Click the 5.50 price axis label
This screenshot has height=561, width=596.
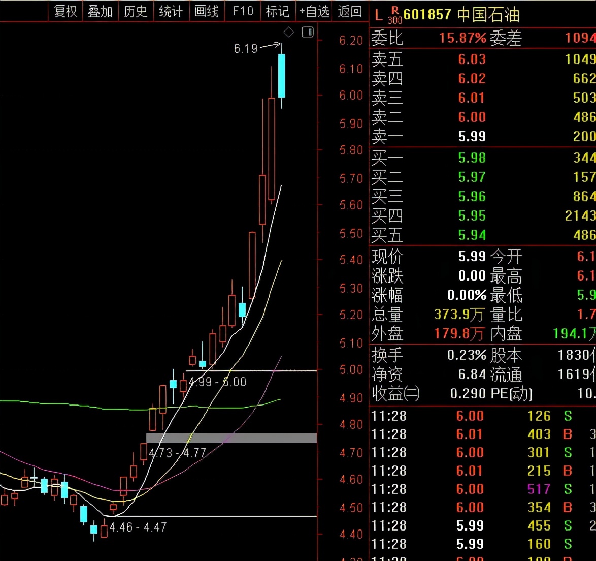[351, 233]
